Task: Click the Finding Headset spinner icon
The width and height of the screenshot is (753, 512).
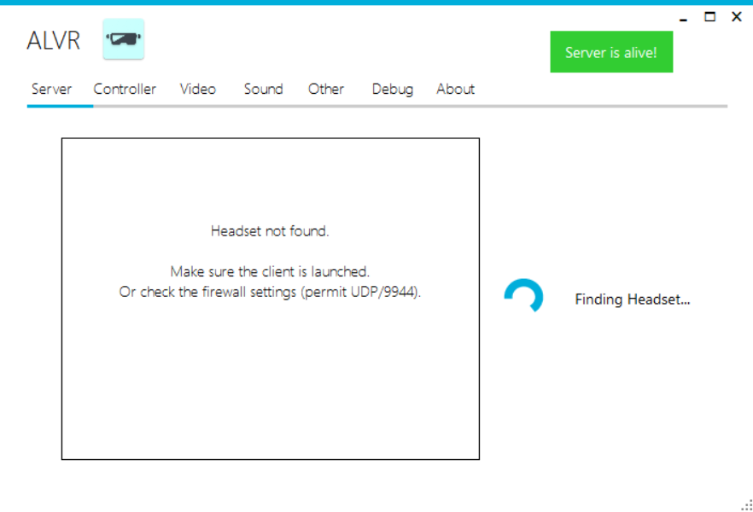Action: pos(523,295)
